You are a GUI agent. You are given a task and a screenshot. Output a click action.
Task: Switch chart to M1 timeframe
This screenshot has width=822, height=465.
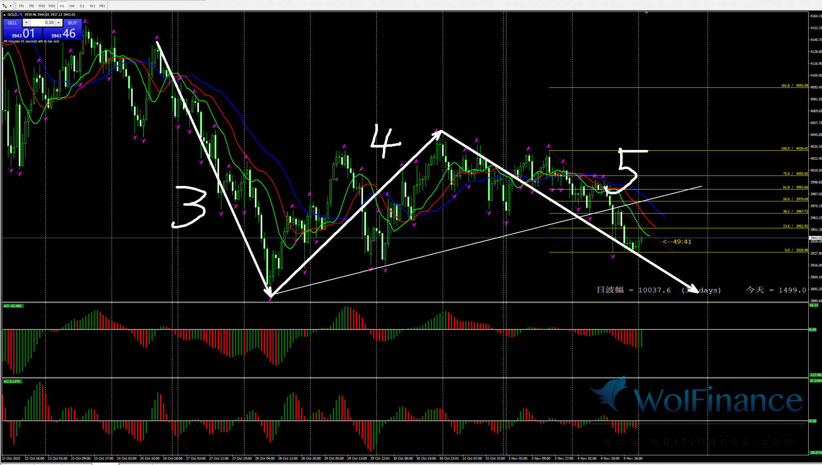21,6
